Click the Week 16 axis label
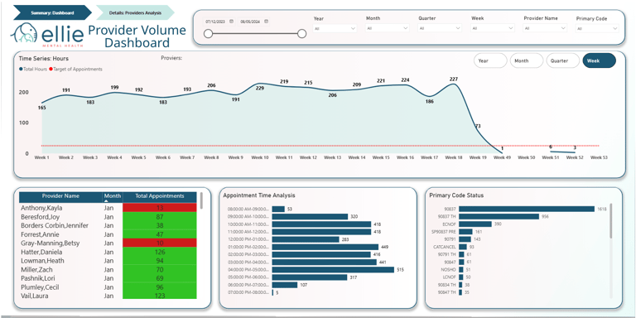Image resolution: width=636 pixels, height=318 pixels. click(x=405, y=157)
